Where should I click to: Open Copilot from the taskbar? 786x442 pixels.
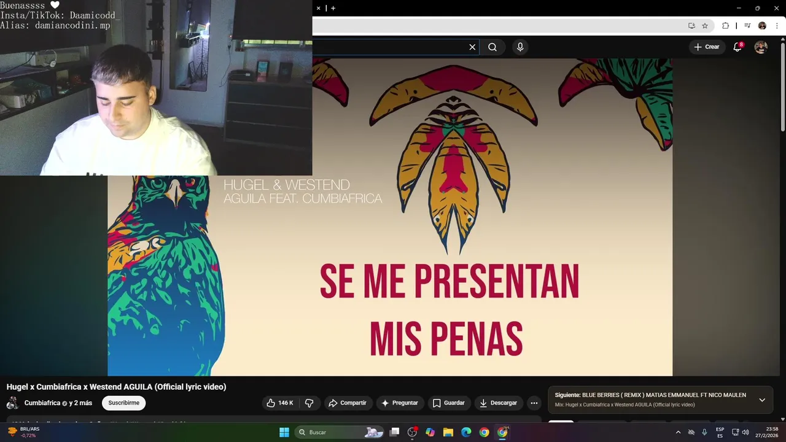click(430, 432)
